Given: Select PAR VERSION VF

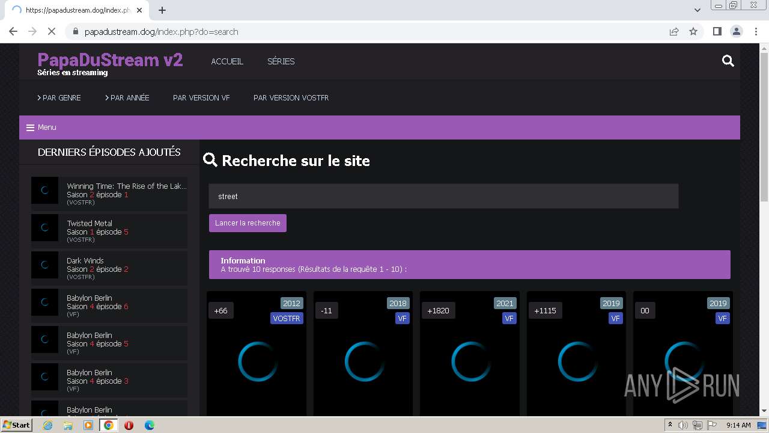Looking at the screenshot, I should [x=201, y=97].
